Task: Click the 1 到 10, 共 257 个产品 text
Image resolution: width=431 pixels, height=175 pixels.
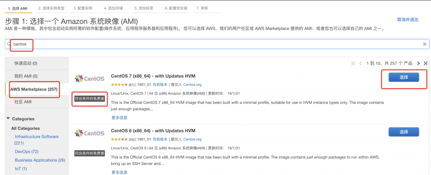Action: coord(389,63)
